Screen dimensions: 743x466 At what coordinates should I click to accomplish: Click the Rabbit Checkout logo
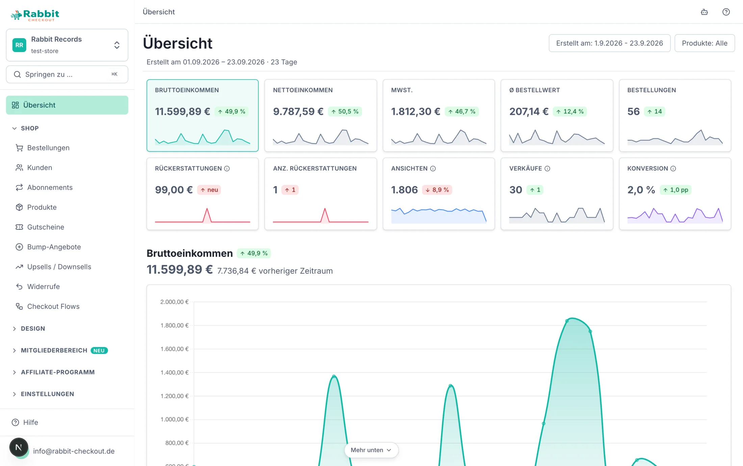pos(35,15)
